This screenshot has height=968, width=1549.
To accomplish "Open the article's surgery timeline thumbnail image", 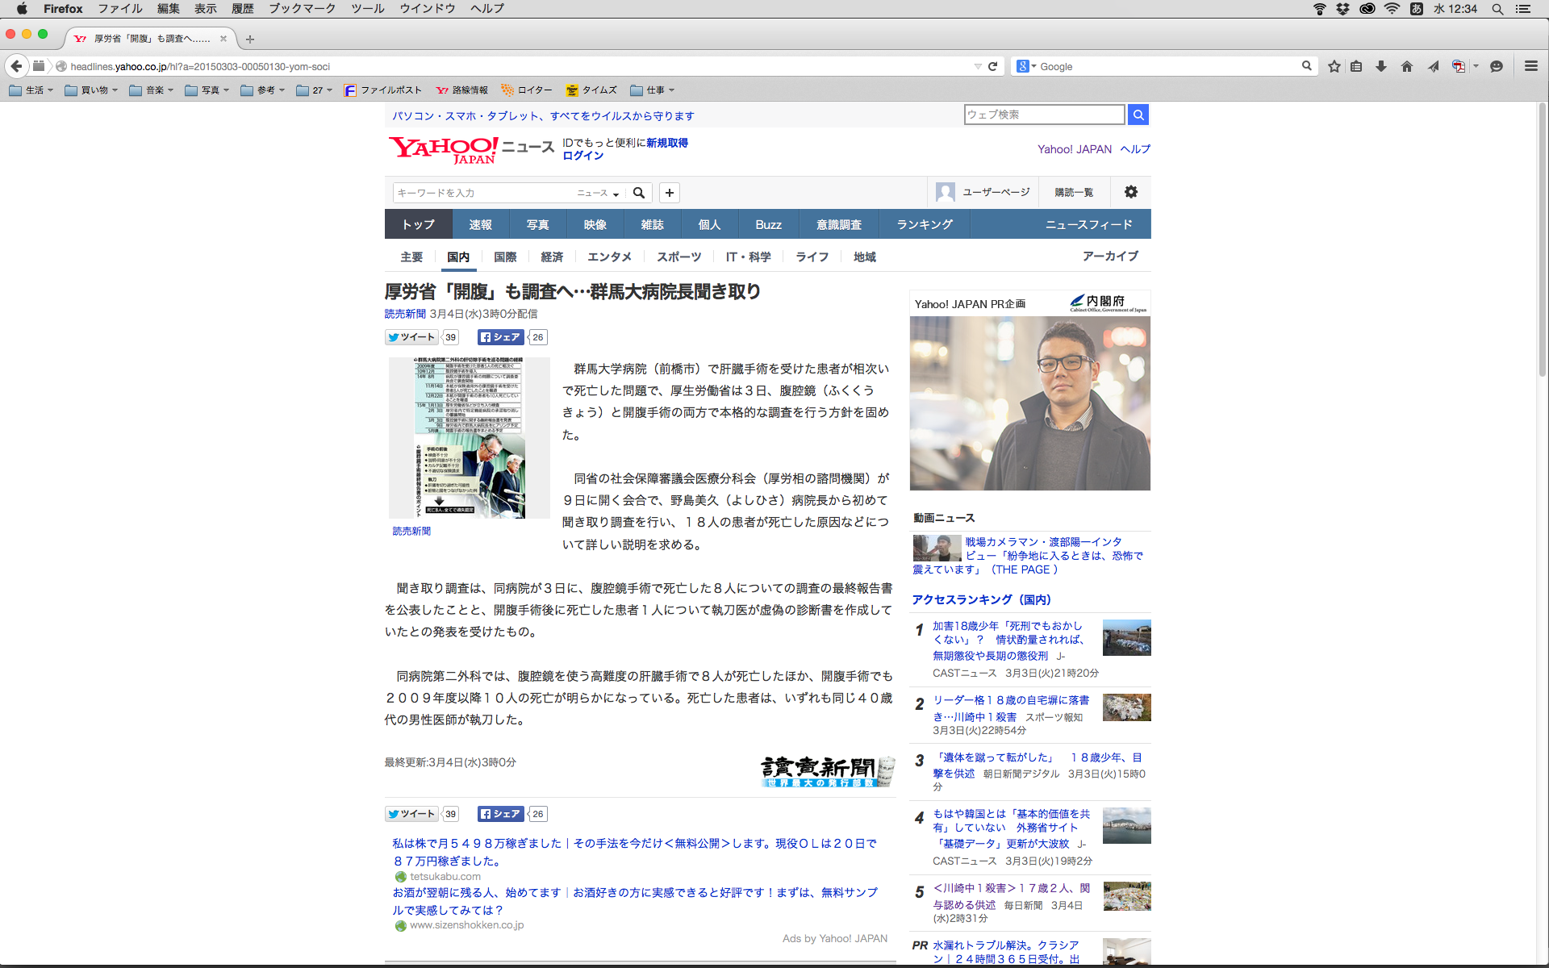I will pos(469,437).
